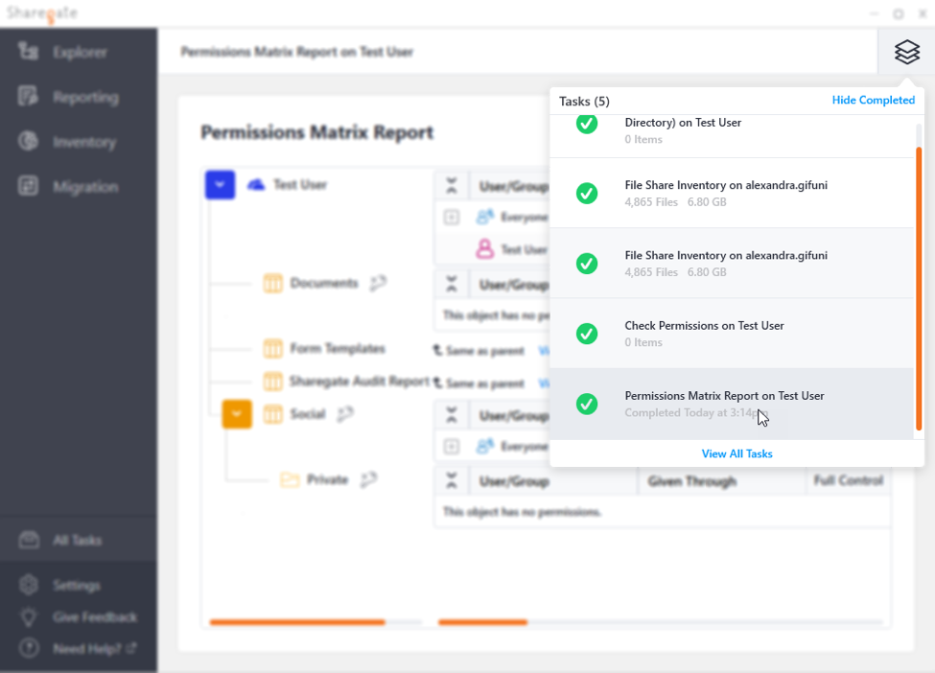Image resolution: width=935 pixels, height=673 pixels.
Task: Click the Inventory pie chart icon
Action: (x=28, y=141)
